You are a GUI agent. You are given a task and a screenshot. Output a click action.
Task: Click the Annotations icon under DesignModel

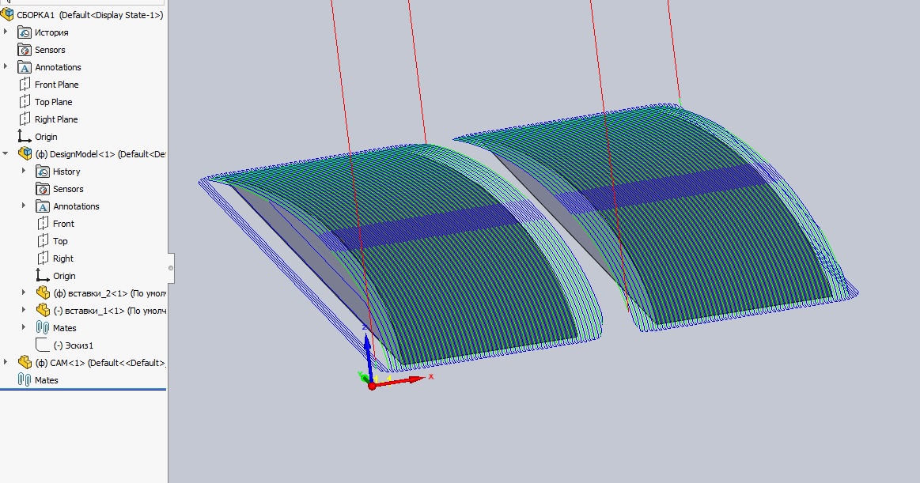click(43, 206)
